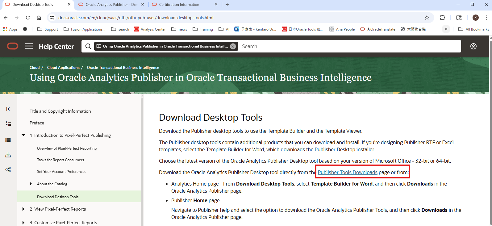Select Download Desktop Tools in the sidebar
492x226 pixels.
(58, 197)
